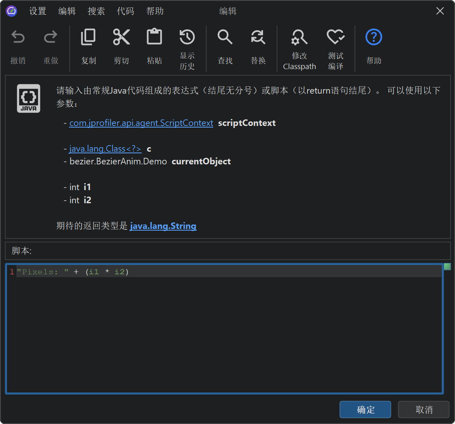
Task: Open the Modify Classpath (修改 Classpath) tool
Action: pos(299,38)
